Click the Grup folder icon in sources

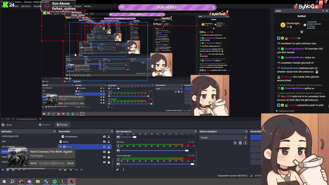click(65, 147)
